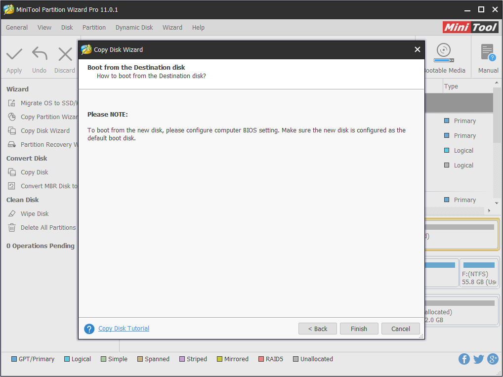503x377 pixels.
Task: Click the Copy Disk icon under Convert Disk
Action: (x=12, y=172)
